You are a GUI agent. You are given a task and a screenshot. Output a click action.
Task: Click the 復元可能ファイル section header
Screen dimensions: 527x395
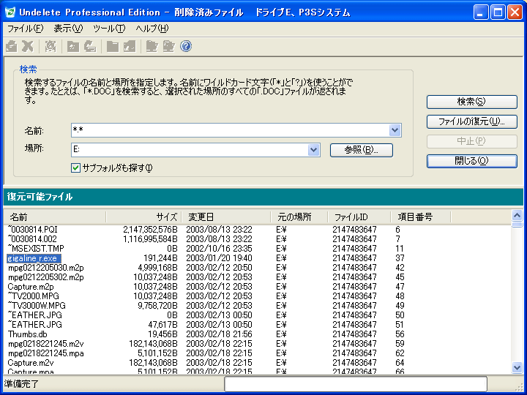click(40, 197)
